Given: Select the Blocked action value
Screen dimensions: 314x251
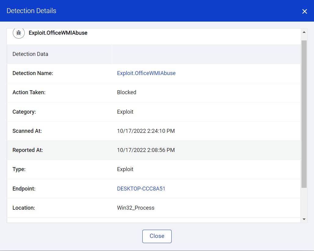Looking at the screenshot, I should 127,92.
